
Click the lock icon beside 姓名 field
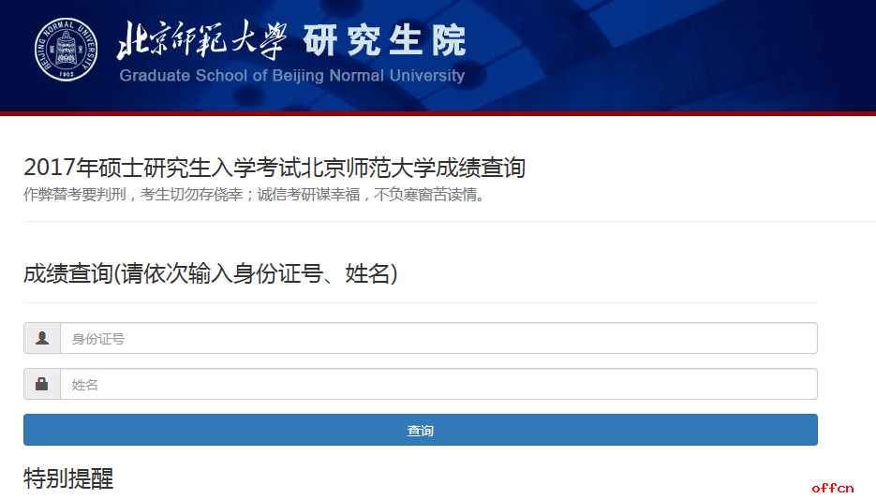(x=42, y=384)
